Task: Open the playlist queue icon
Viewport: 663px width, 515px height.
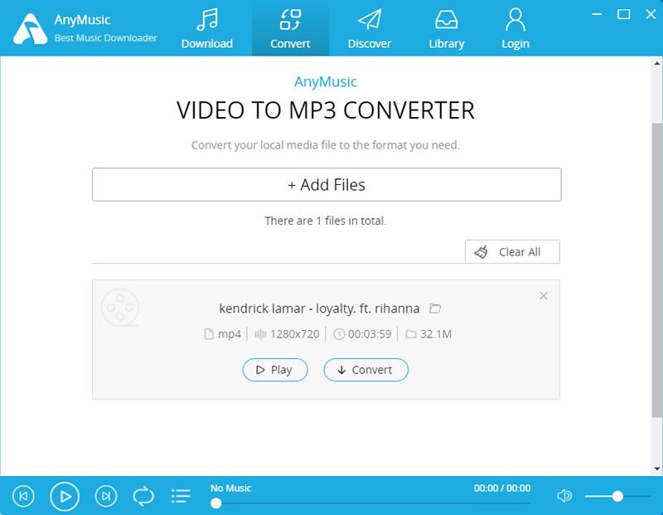Action: coord(181,495)
